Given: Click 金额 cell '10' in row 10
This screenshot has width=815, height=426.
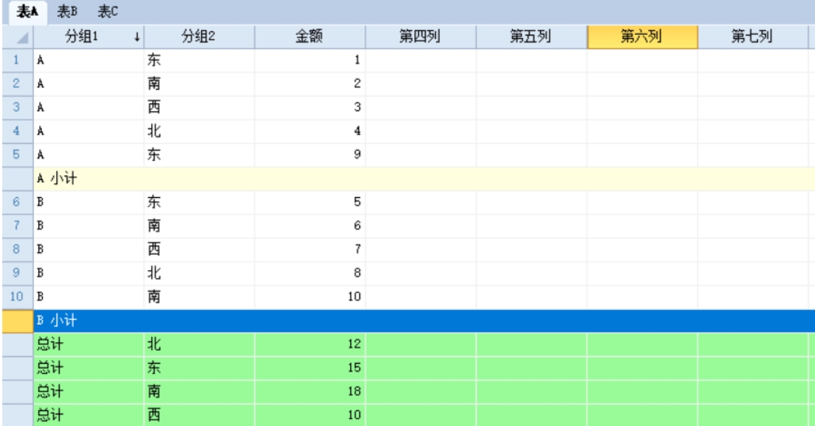Looking at the screenshot, I should click(x=310, y=297).
